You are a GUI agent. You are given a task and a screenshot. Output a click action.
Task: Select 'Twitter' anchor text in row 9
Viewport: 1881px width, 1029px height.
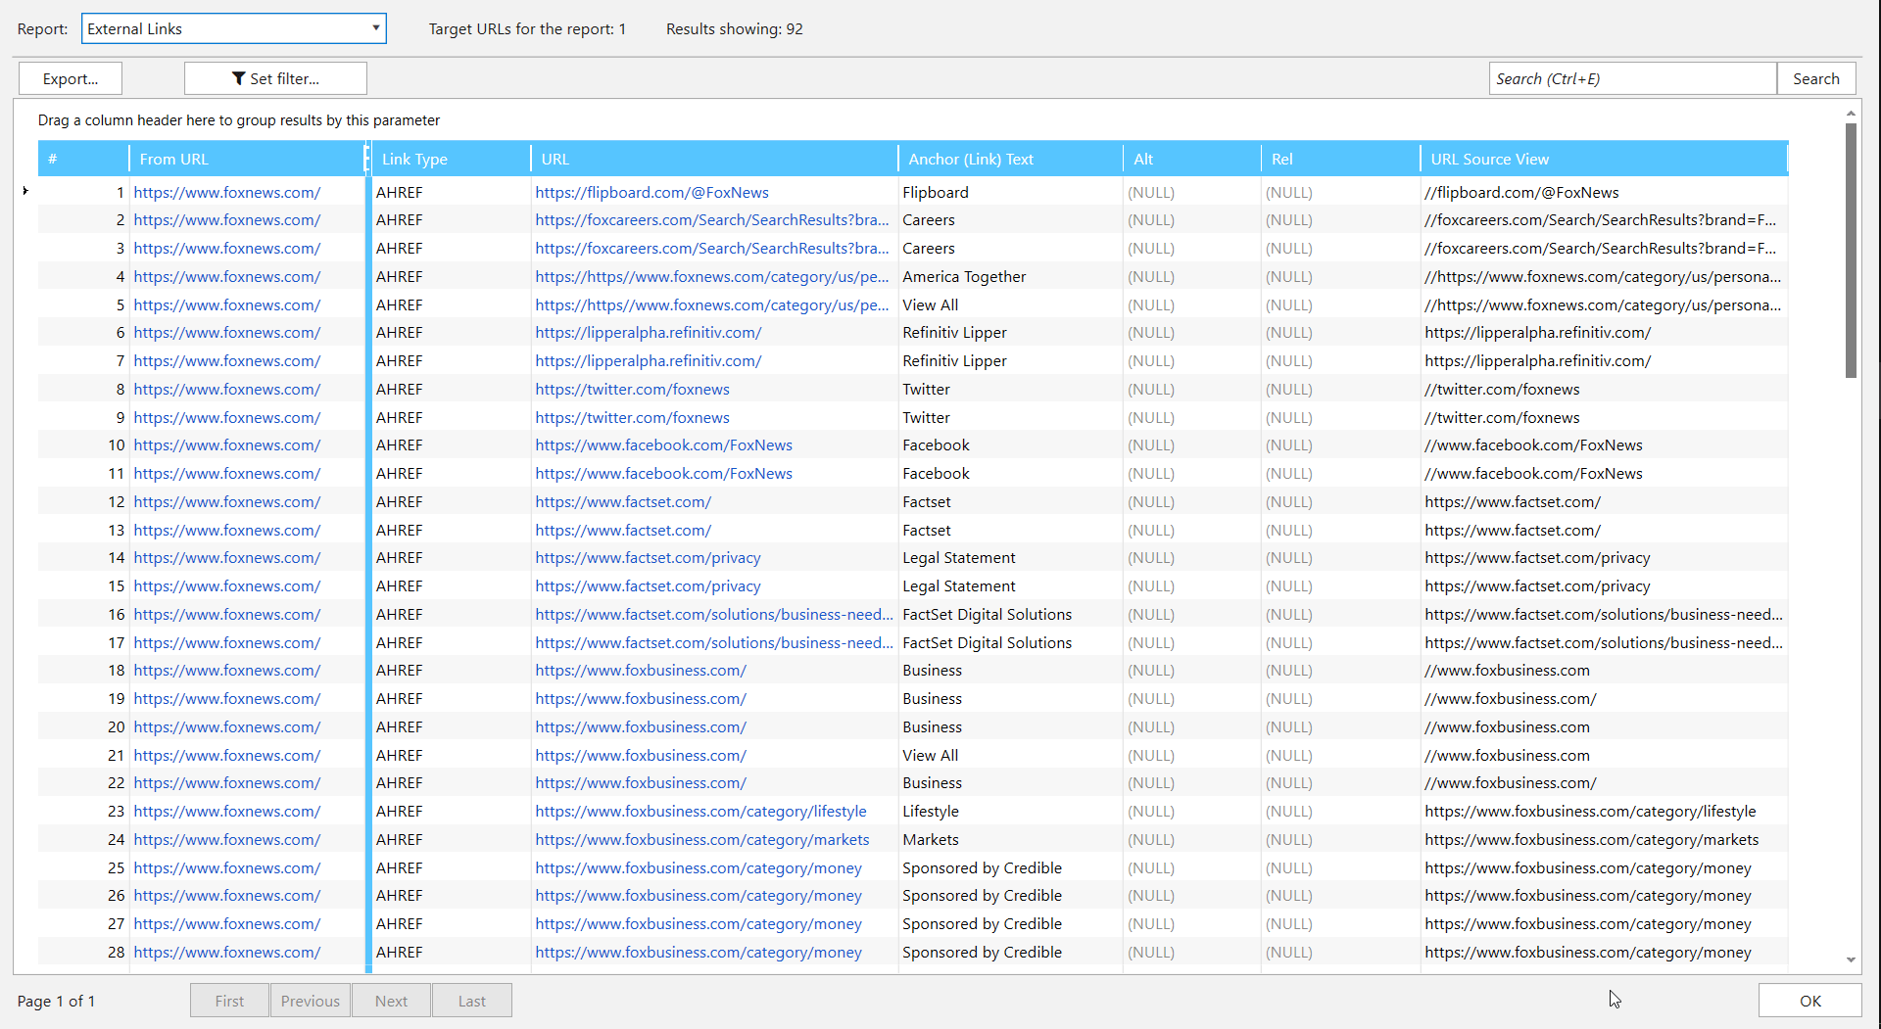pyautogui.click(x=1010, y=418)
